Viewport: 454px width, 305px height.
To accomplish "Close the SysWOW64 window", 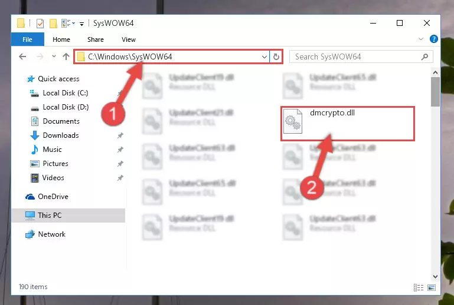I will [426, 23].
